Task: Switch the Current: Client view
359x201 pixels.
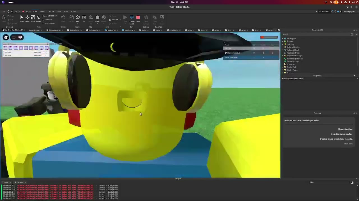Action: [x=132, y=20]
